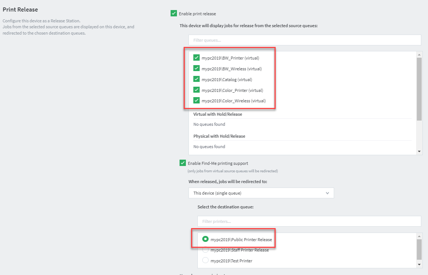Uncheck "Enable Find-Me printing support"
This screenshot has height=275, width=428.
click(x=183, y=163)
